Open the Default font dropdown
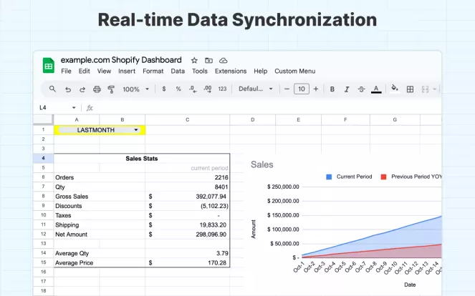Image resolution: width=475 pixels, height=296 pixels. click(x=256, y=89)
